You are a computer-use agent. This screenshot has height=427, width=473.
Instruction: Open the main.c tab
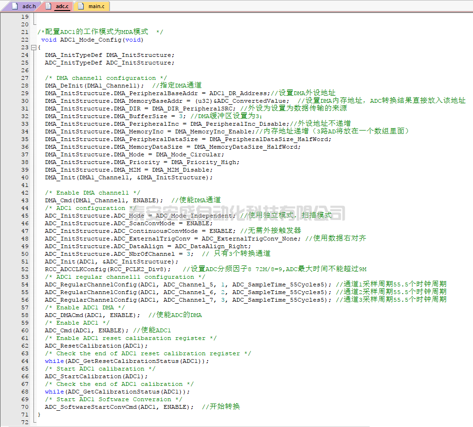(x=96, y=6)
